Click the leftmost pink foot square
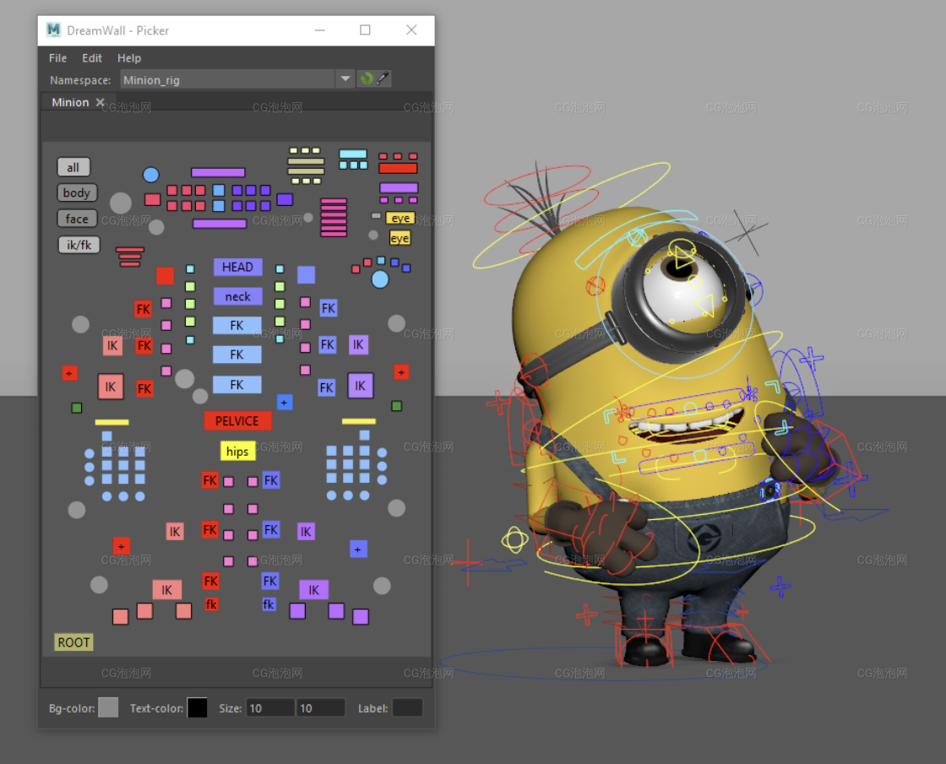 coord(121,616)
